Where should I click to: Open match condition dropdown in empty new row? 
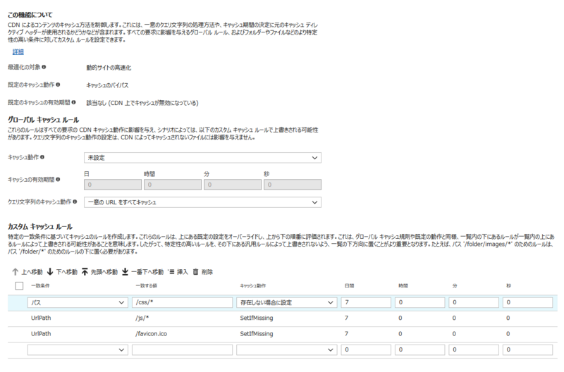pyautogui.click(x=78, y=349)
